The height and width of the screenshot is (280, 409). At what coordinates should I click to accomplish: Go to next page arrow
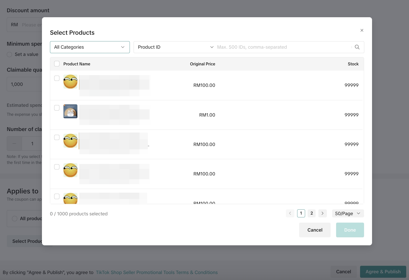pyautogui.click(x=322, y=213)
